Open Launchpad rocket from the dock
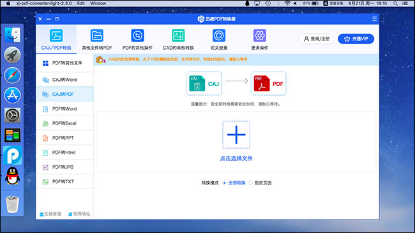Viewport: 415px width, 233px height. tap(12, 55)
